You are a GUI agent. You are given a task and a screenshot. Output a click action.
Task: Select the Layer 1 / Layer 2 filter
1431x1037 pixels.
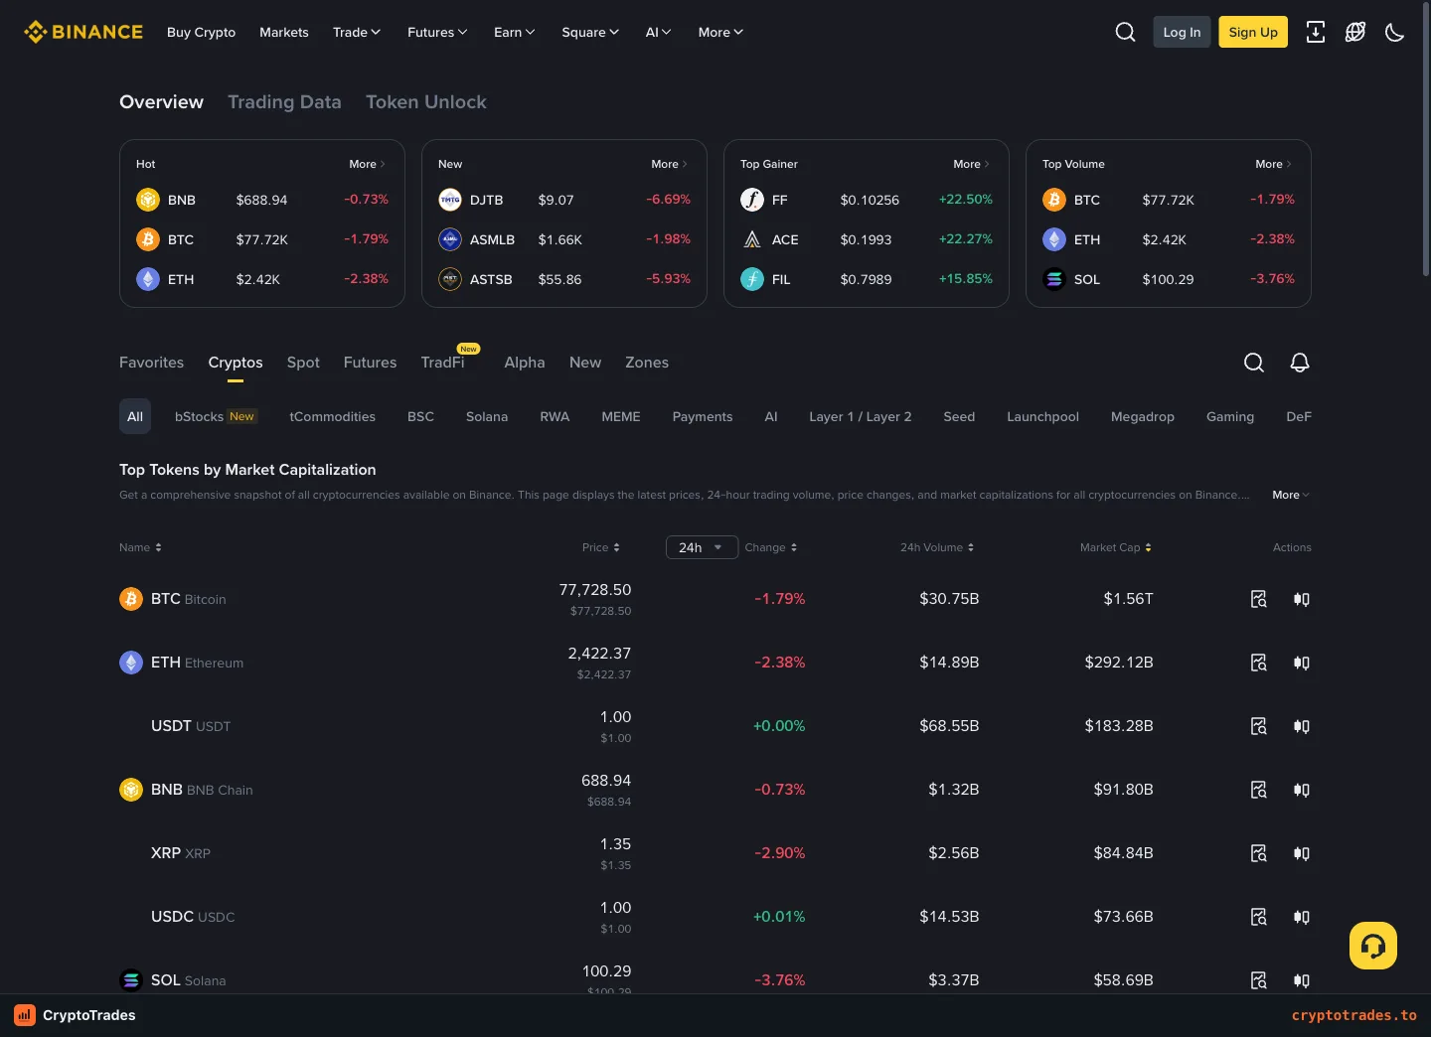click(861, 416)
